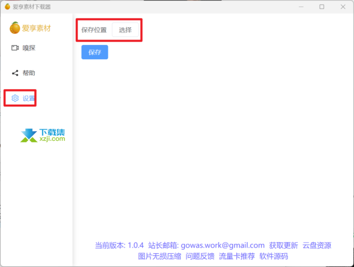Click the 帮助 share icon in sidebar
Image resolution: width=354 pixels, height=267 pixels.
(x=15, y=73)
